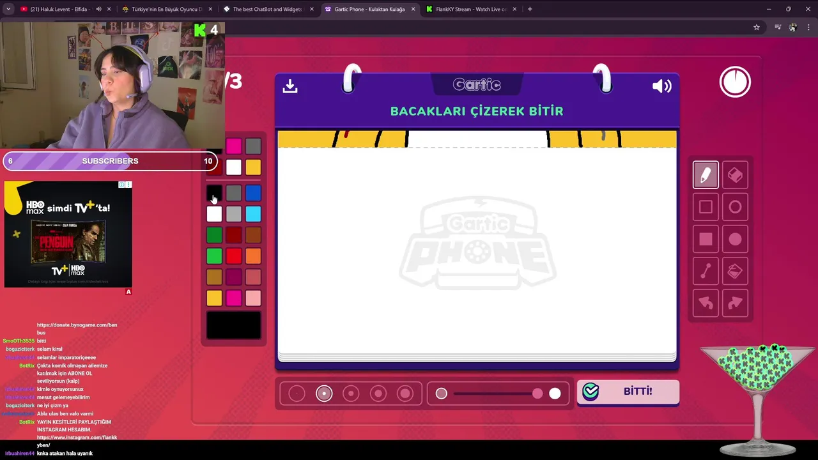Image resolution: width=818 pixels, height=460 pixels.
Task: Pick the dark green color swatch
Action: [214, 235]
